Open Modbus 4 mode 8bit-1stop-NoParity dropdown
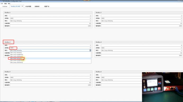Screen dimensions: 183x102 coord(142,50)
